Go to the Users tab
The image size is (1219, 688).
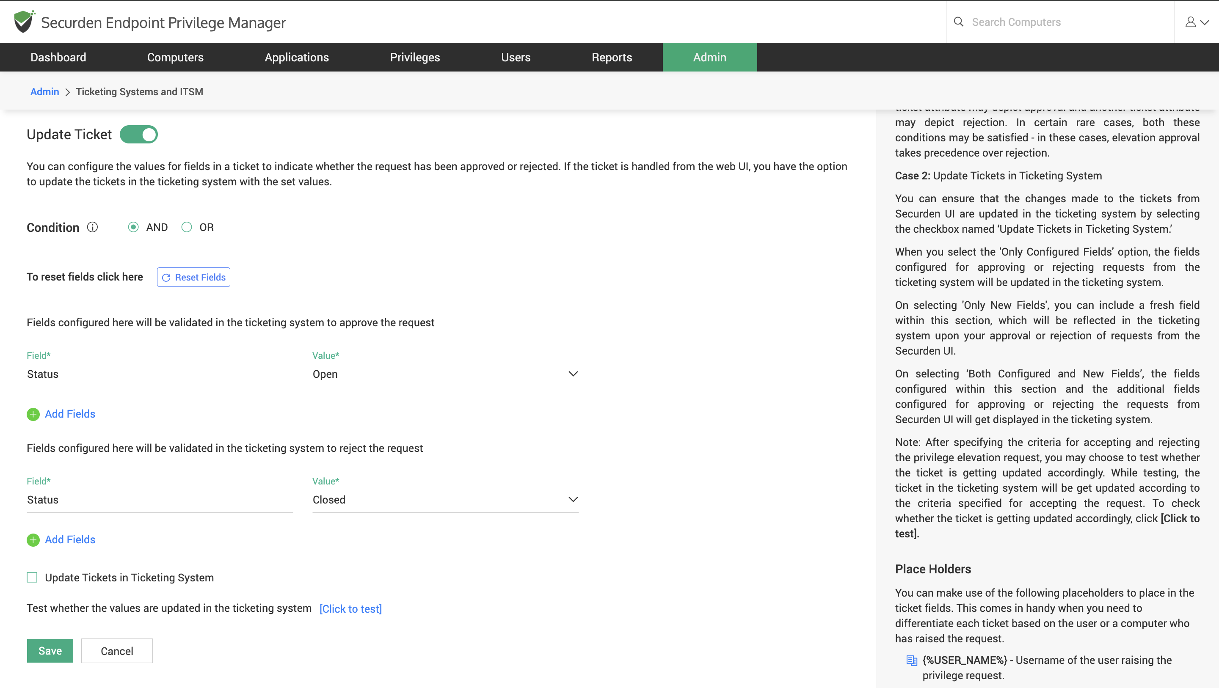point(516,57)
